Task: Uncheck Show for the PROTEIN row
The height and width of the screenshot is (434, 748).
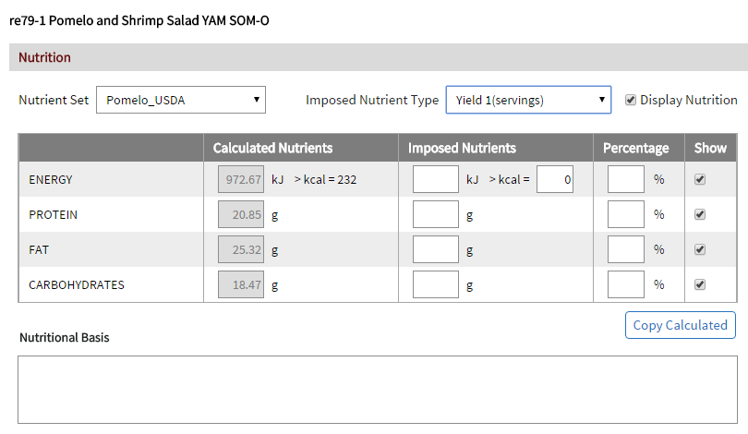Action: click(x=700, y=214)
